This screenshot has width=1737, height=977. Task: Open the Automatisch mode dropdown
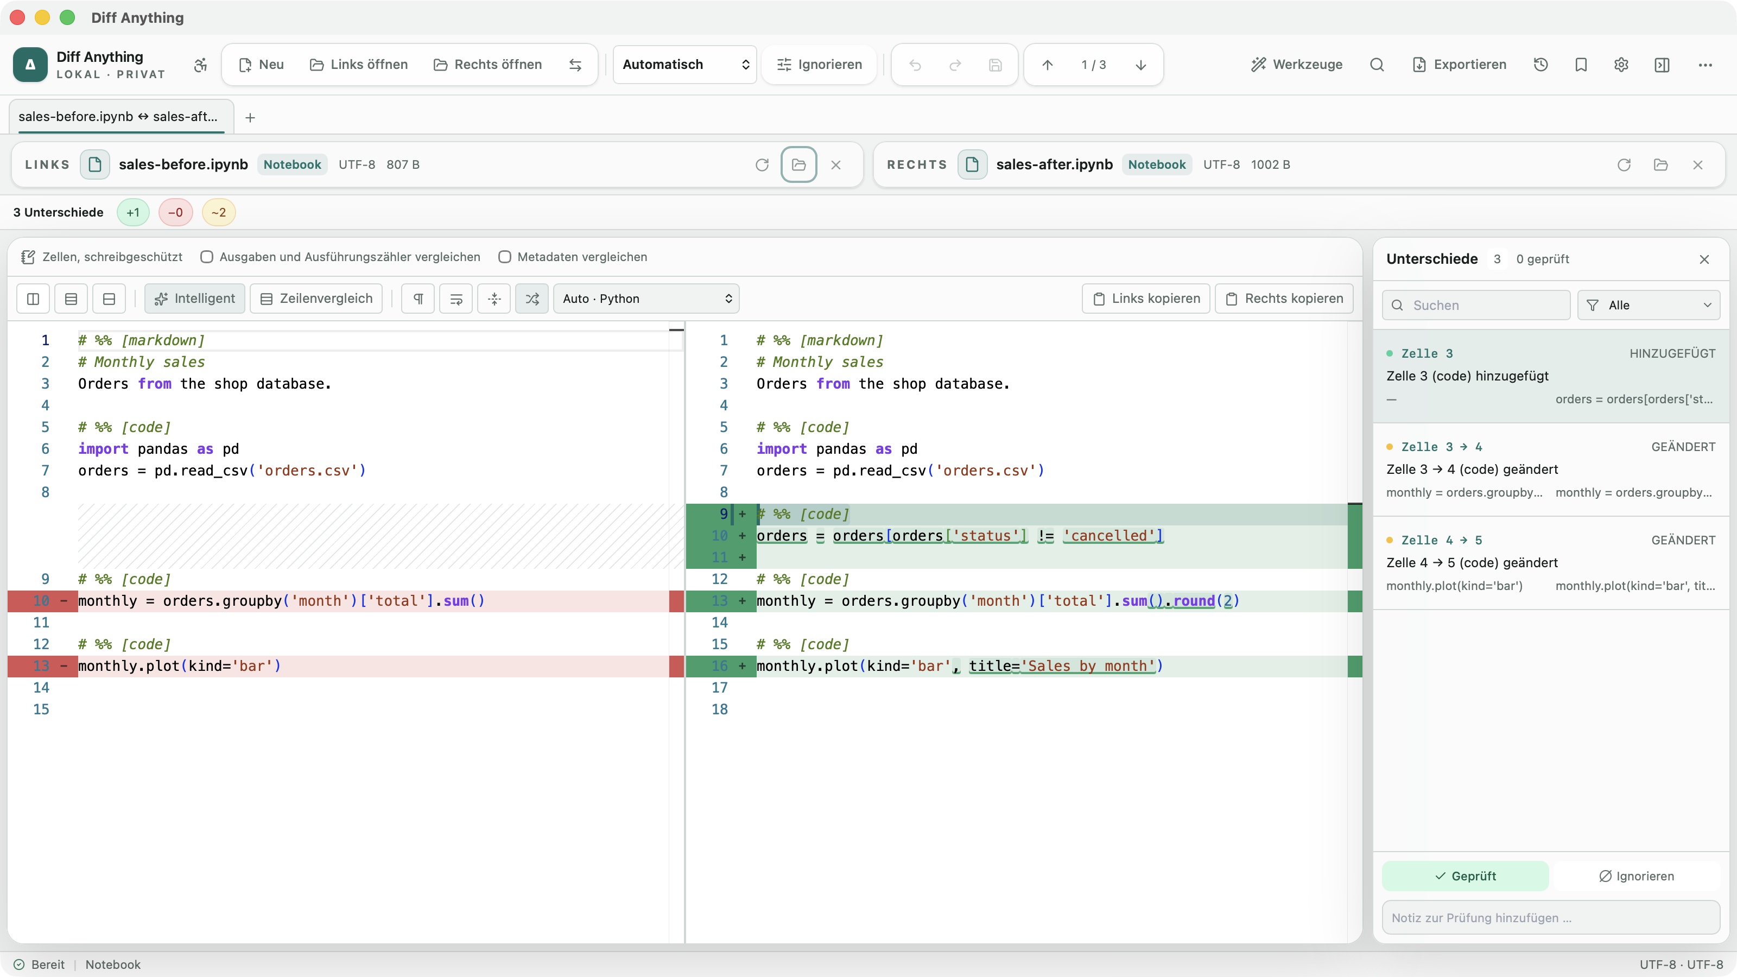tap(685, 65)
